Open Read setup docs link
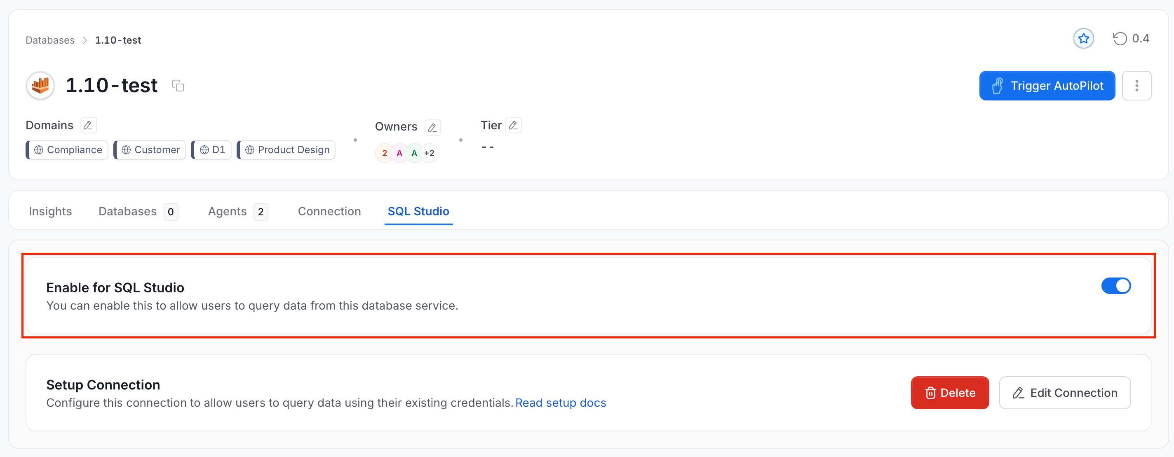 point(561,403)
